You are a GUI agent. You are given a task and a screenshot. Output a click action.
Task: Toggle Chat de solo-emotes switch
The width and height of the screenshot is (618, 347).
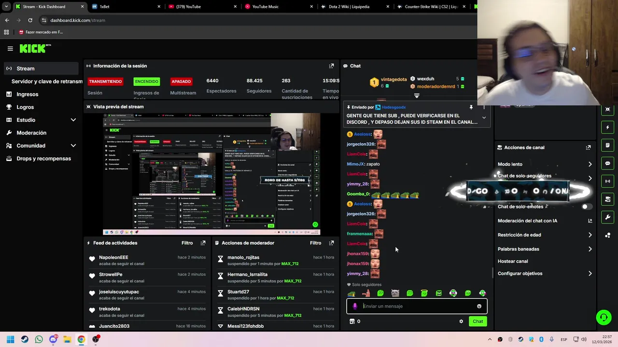pos(587,207)
